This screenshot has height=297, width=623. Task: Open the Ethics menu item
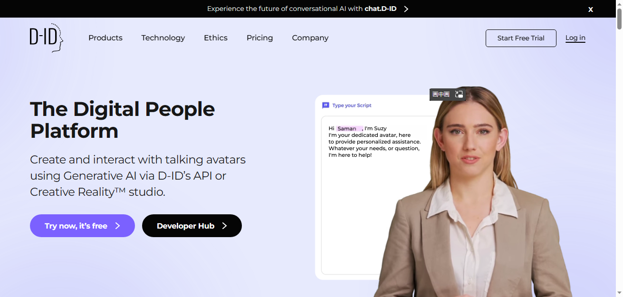(x=216, y=38)
